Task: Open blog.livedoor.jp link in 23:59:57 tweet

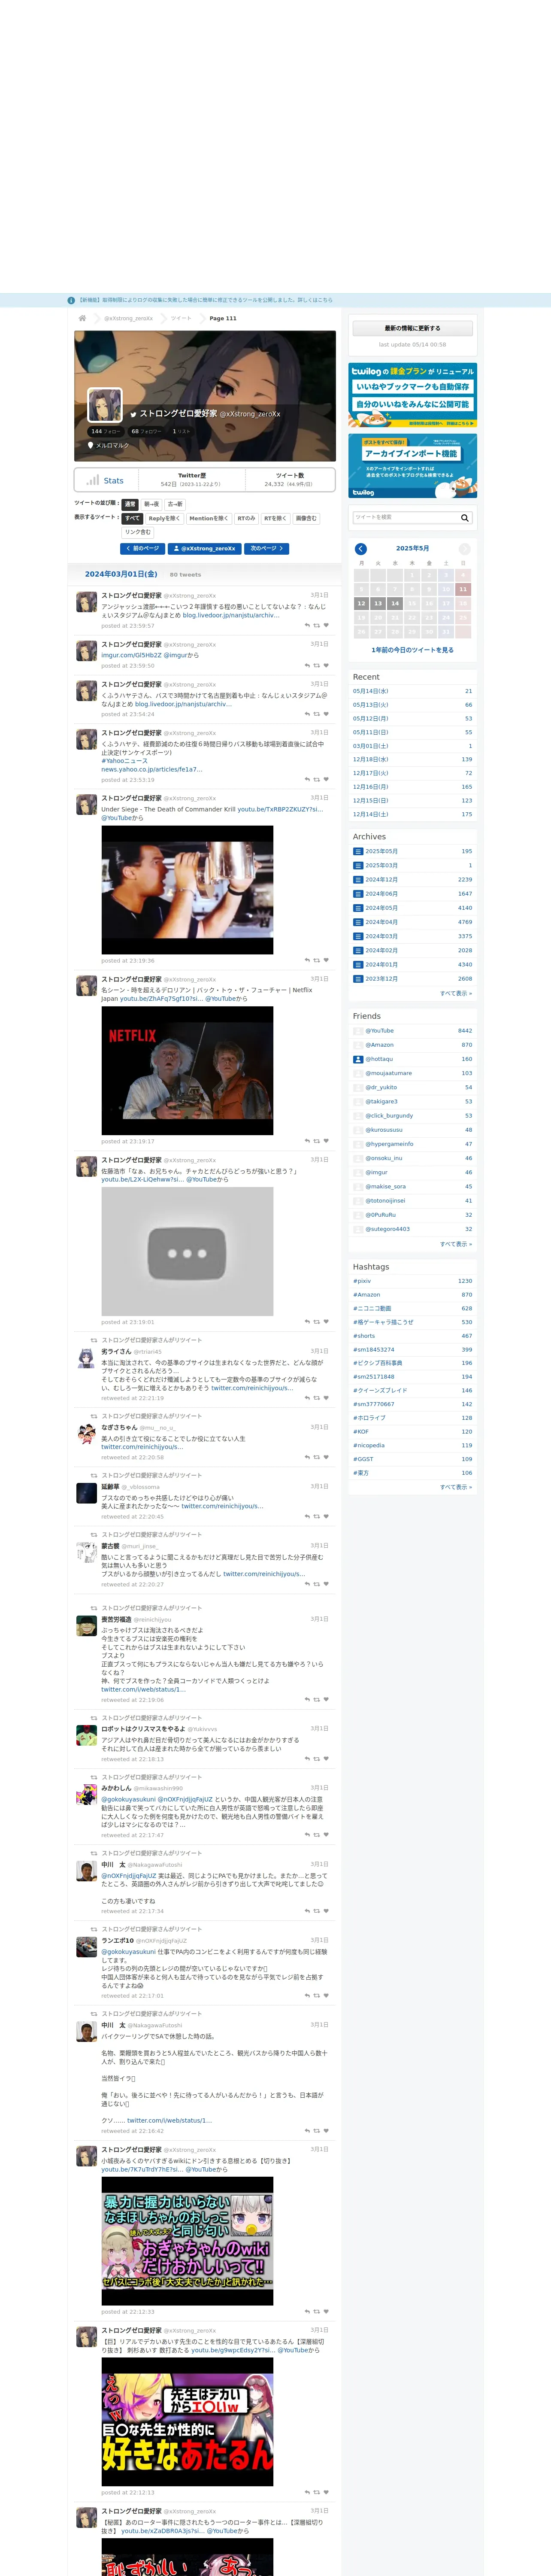Action: [x=230, y=615]
